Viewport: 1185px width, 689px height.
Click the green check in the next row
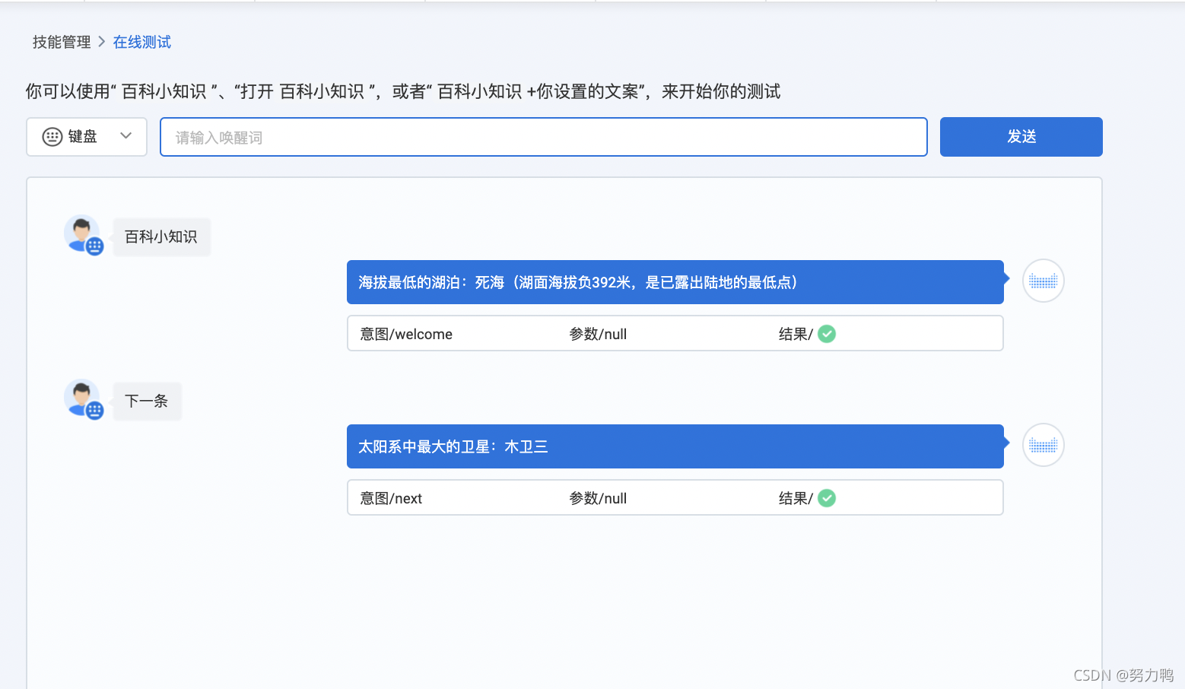tap(827, 498)
